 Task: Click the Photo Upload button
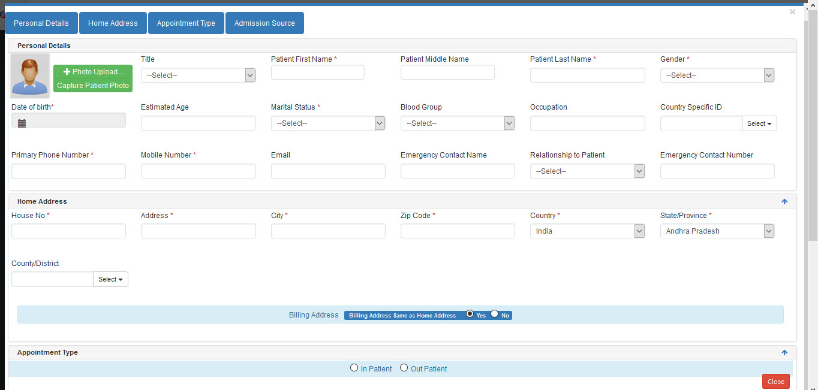93,72
